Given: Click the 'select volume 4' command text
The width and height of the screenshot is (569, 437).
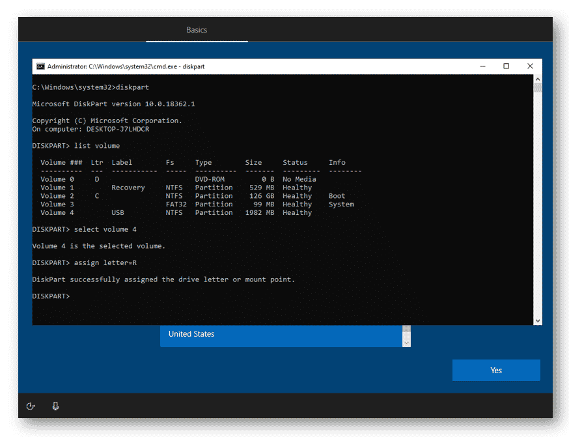Looking at the screenshot, I should (x=105, y=229).
